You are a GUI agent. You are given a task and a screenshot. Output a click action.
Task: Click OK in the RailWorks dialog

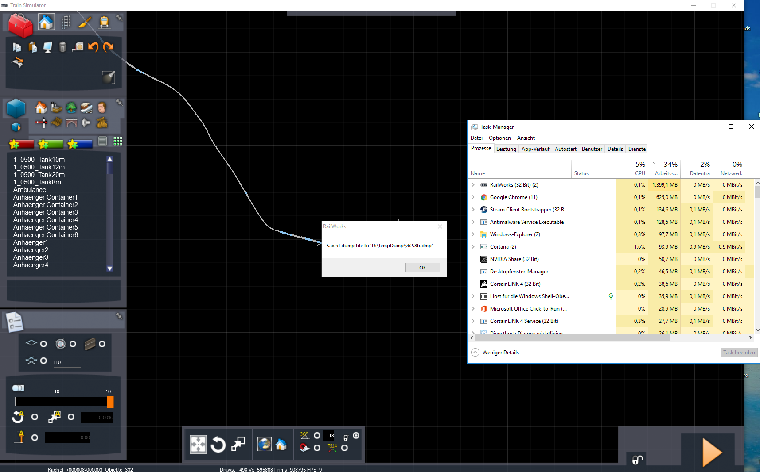[x=423, y=268]
